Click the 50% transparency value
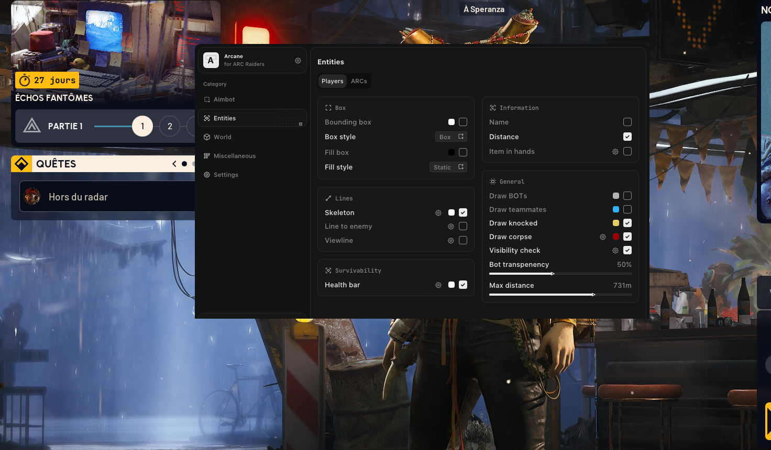The image size is (771, 450). coord(624,264)
